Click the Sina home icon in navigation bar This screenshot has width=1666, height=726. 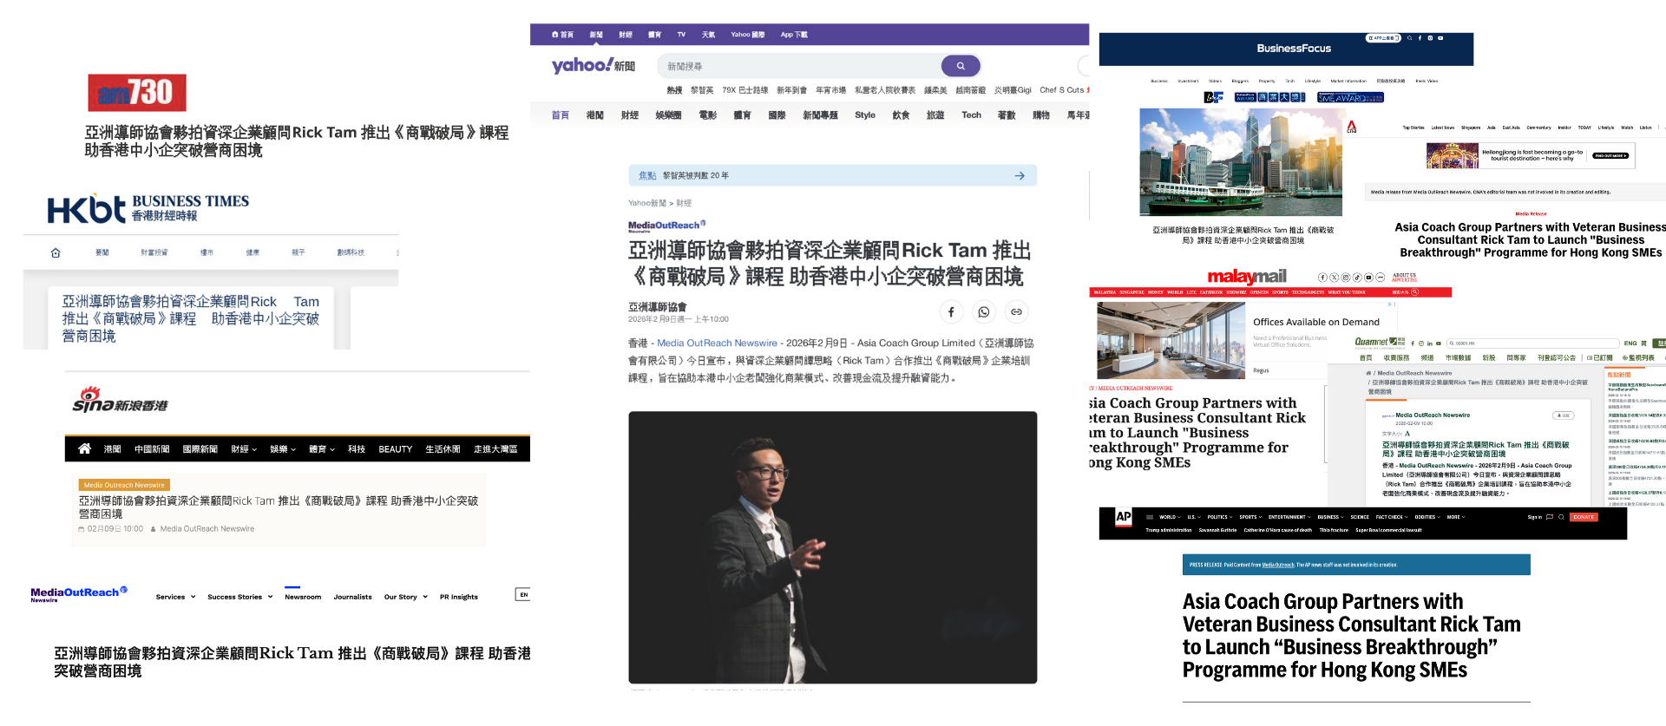coord(84,448)
